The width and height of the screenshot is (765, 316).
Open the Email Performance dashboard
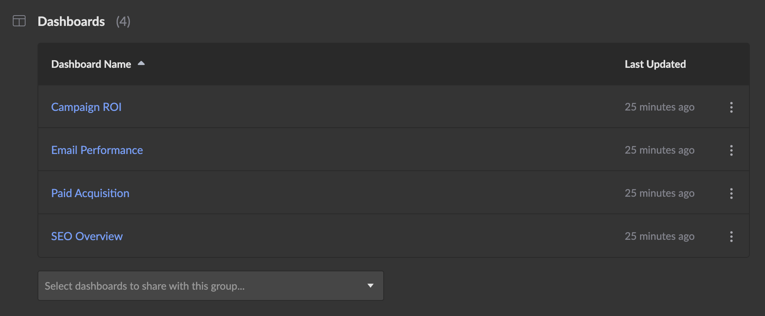tap(97, 150)
